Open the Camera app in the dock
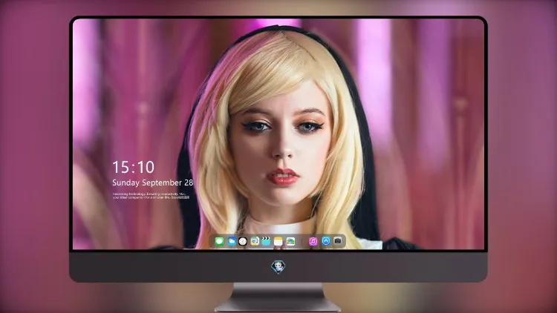Viewport: 557px width, 313px height. (338, 241)
